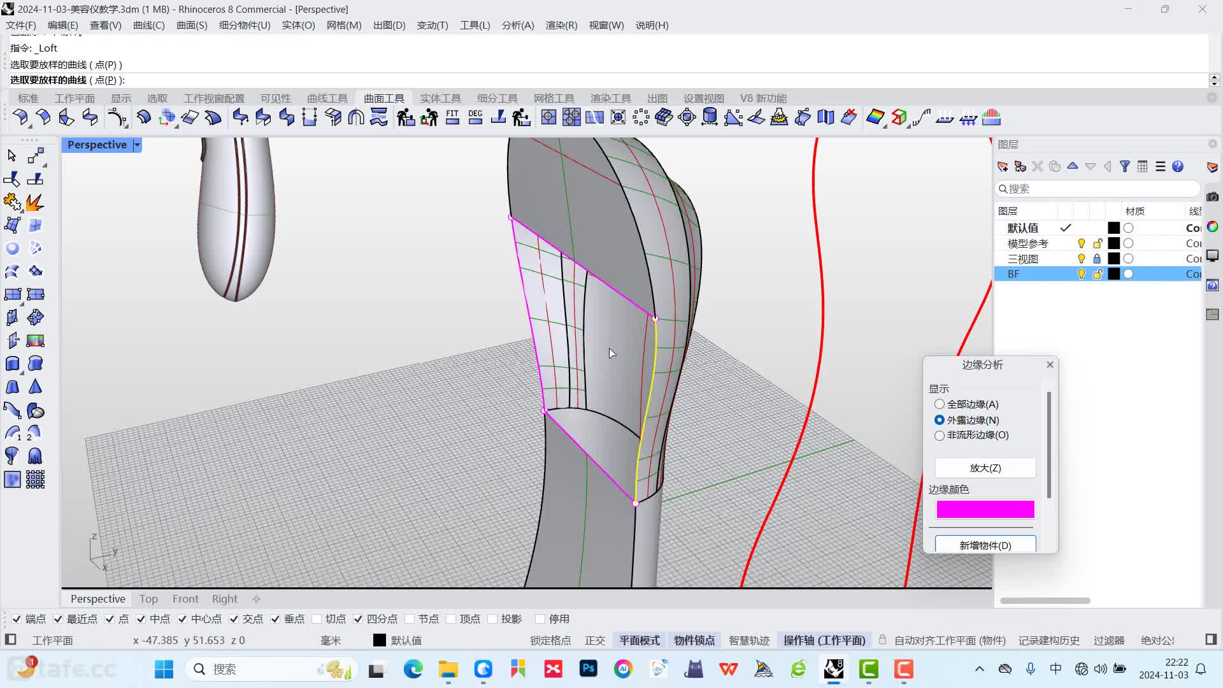
Task: Click the FIT surface rebuild icon
Action: 452,117
